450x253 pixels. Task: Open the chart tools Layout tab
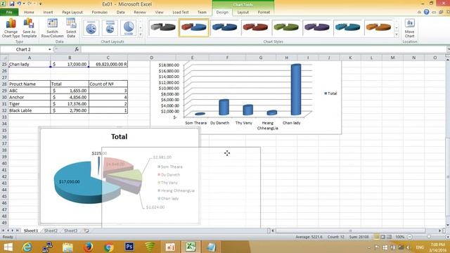pyautogui.click(x=243, y=13)
